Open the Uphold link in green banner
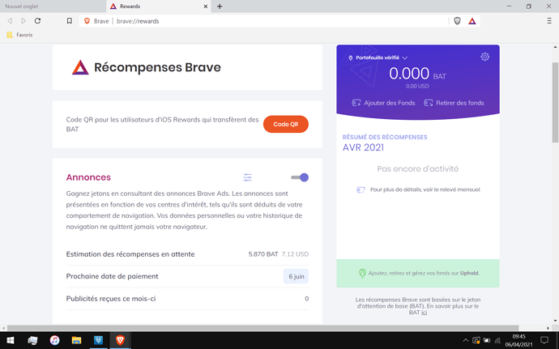The height and width of the screenshot is (349, 559). click(469, 273)
